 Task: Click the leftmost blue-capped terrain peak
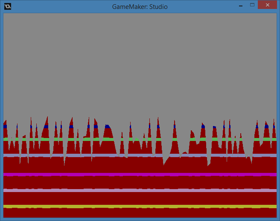point(5,126)
